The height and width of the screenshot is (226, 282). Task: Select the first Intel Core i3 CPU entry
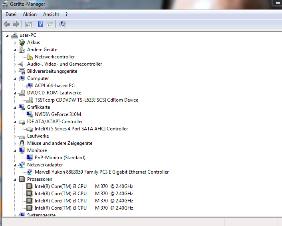tap(84, 186)
